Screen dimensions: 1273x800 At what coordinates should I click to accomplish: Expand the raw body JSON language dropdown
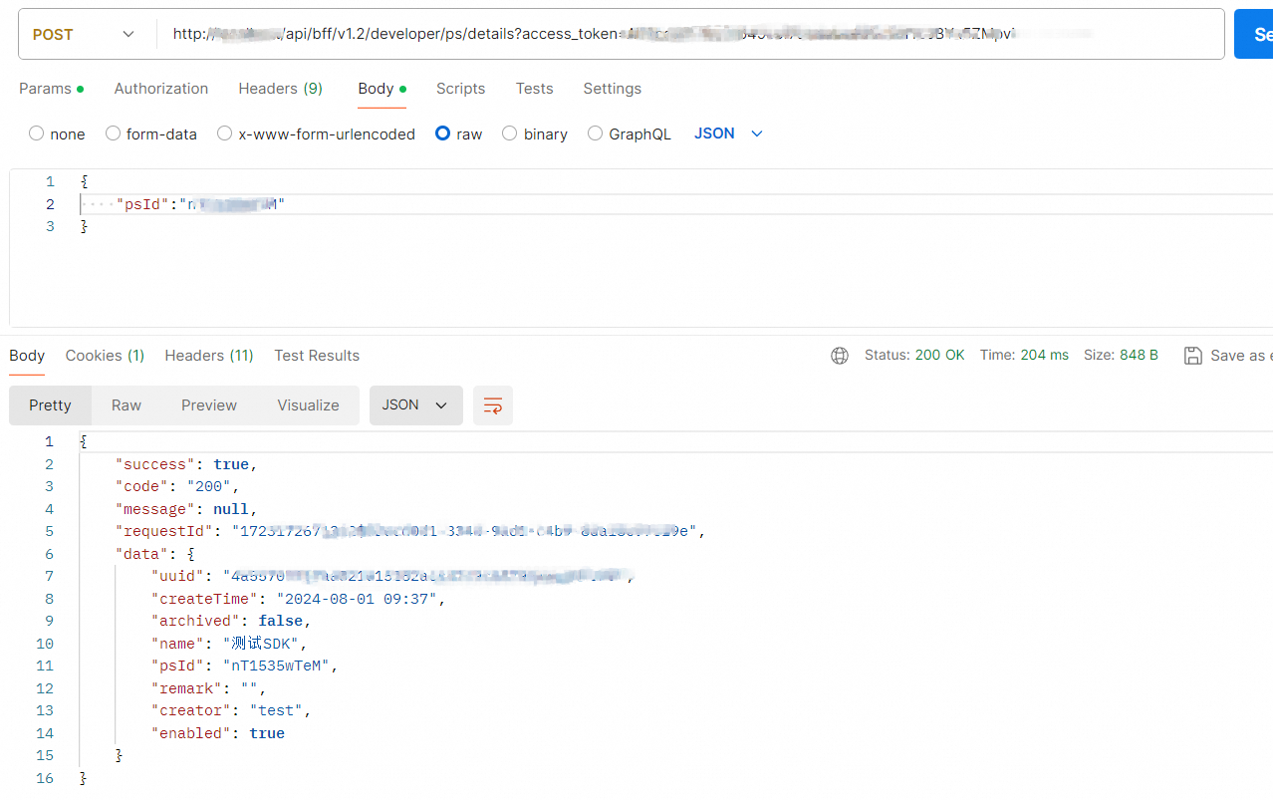click(729, 133)
